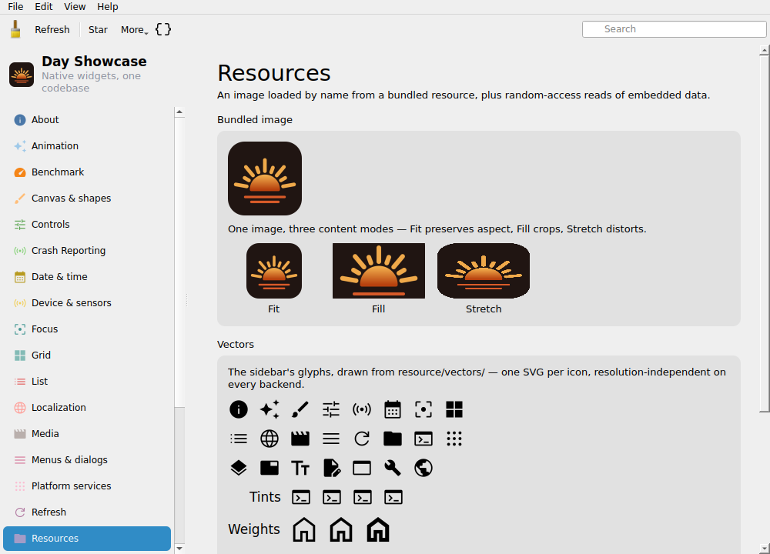The width and height of the screenshot is (770, 554).
Task: Select Animation in the sidebar
Action: click(x=87, y=145)
